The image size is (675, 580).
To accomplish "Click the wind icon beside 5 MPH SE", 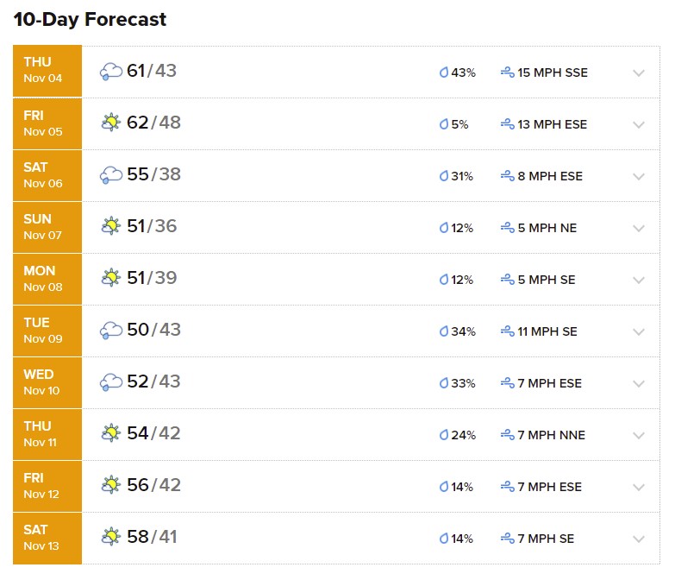I will (508, 280).
